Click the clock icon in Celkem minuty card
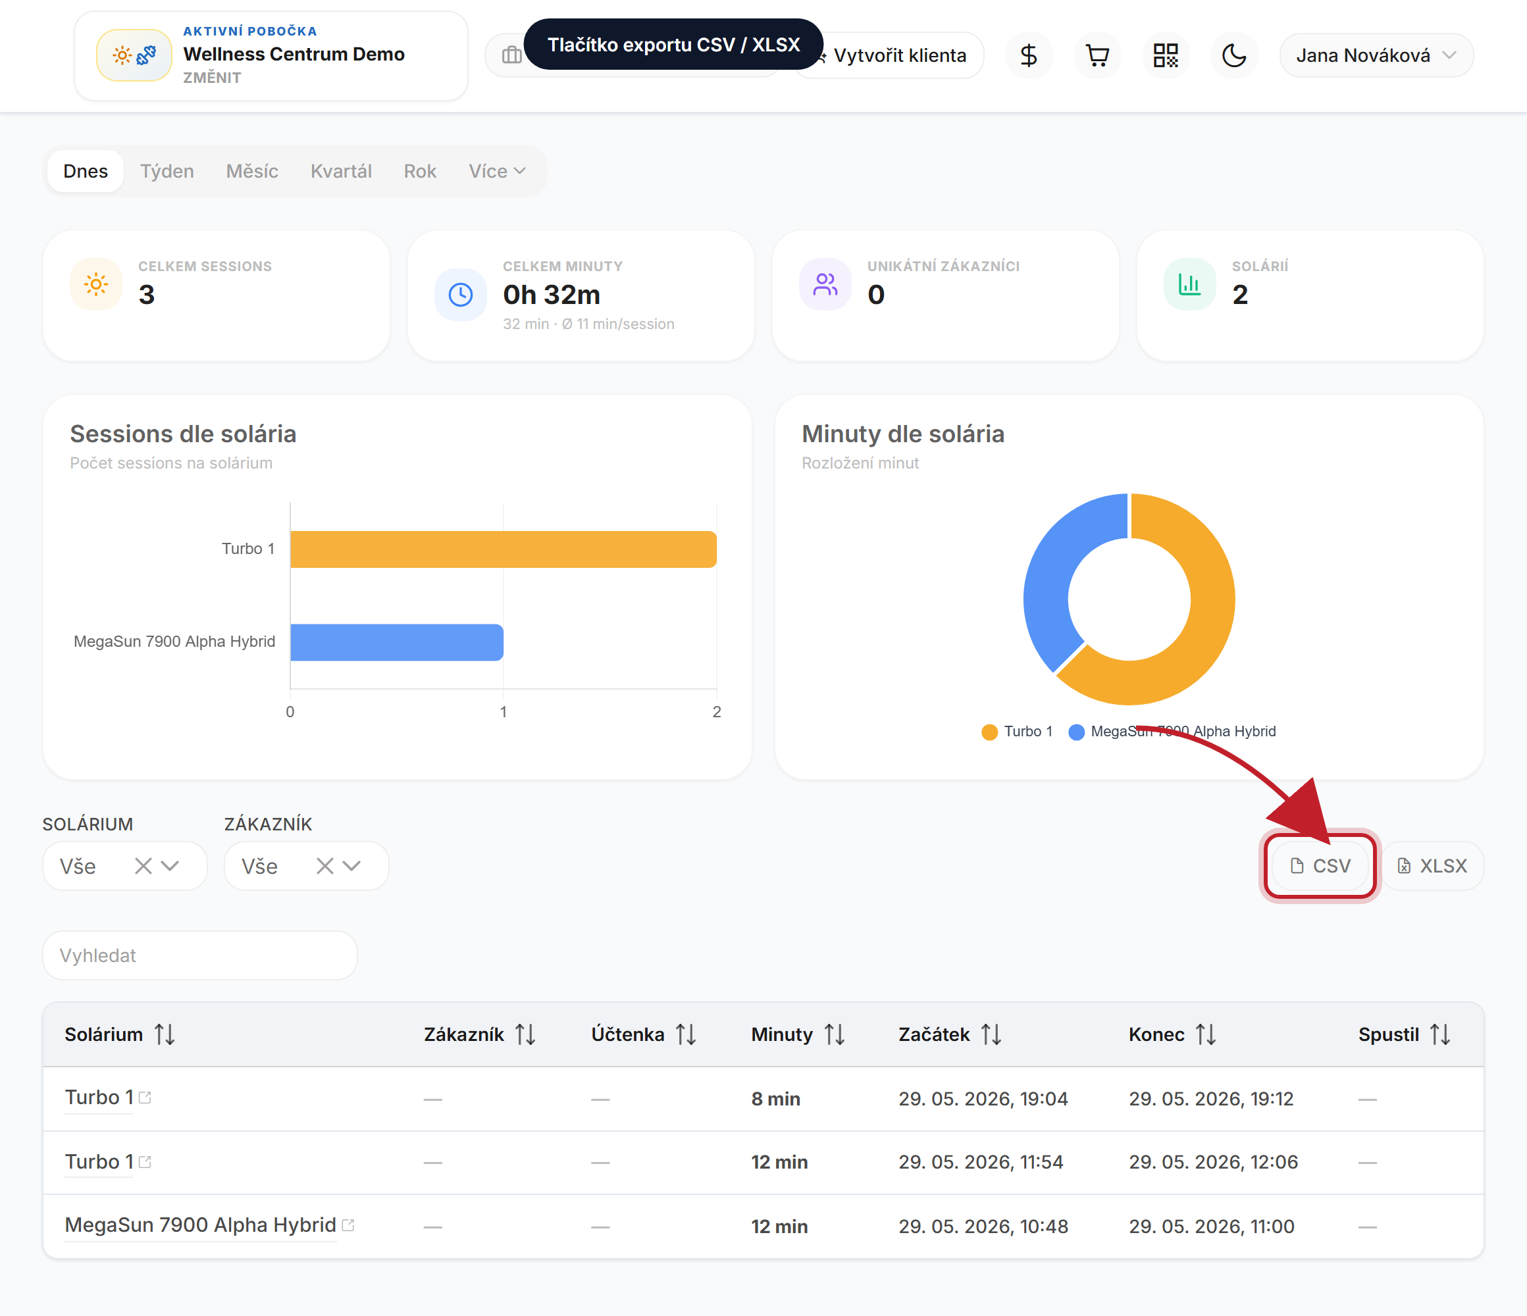Image resolution: width=1527 pixels, height=1316 pixels. [461, 295]
